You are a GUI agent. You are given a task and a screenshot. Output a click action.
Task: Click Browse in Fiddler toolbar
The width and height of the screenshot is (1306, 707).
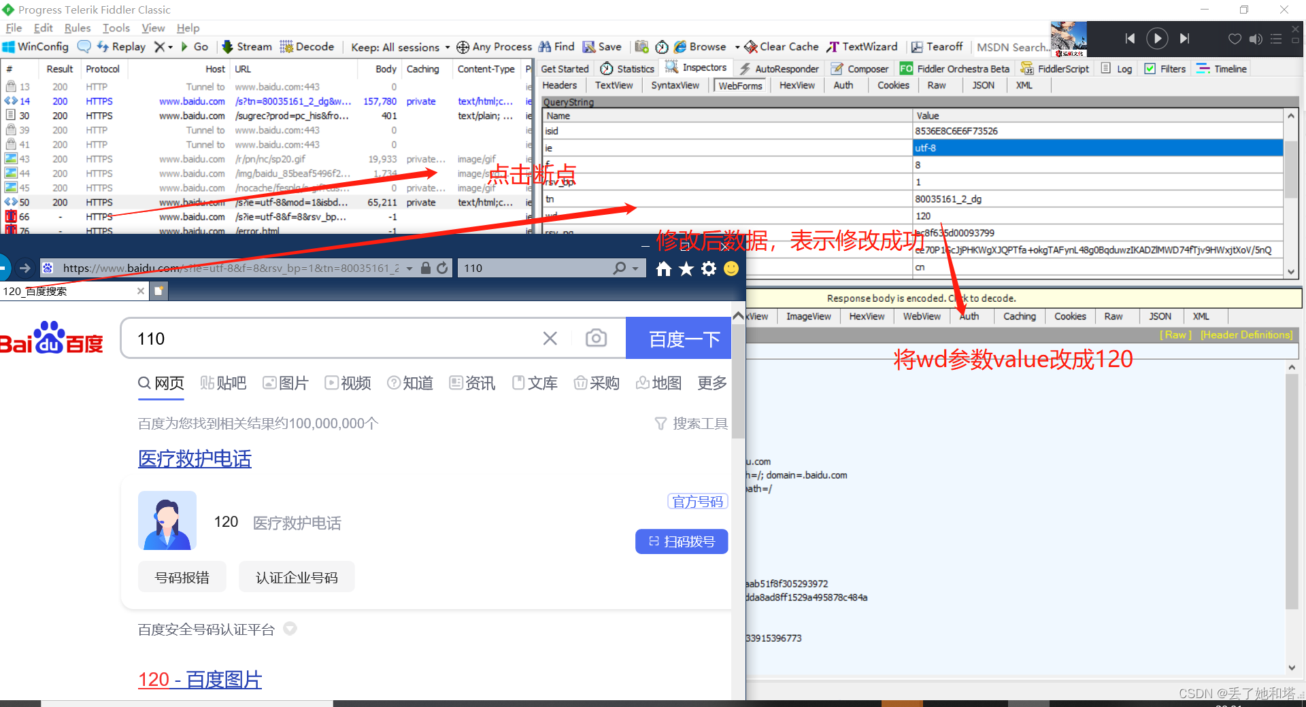(x=700, y=47)
